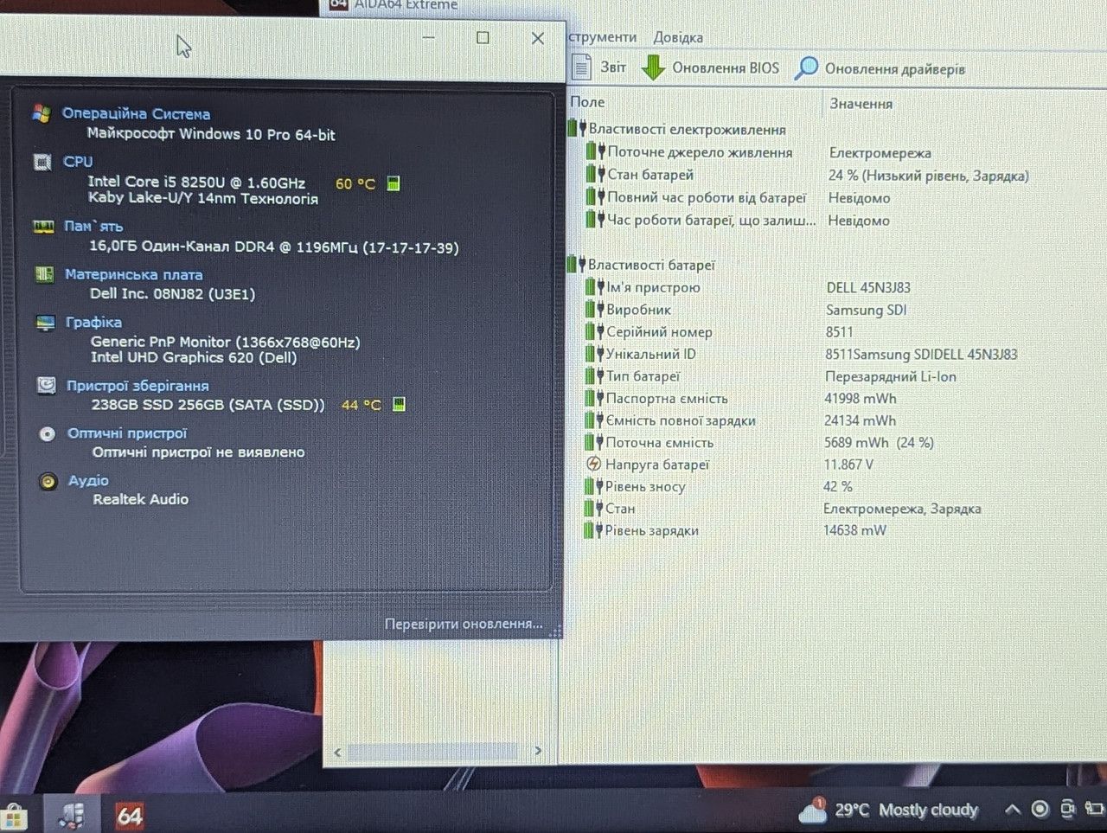Select the Унікальний ID field
Screen dimensions: 1107x833
(x=650, y=354)
